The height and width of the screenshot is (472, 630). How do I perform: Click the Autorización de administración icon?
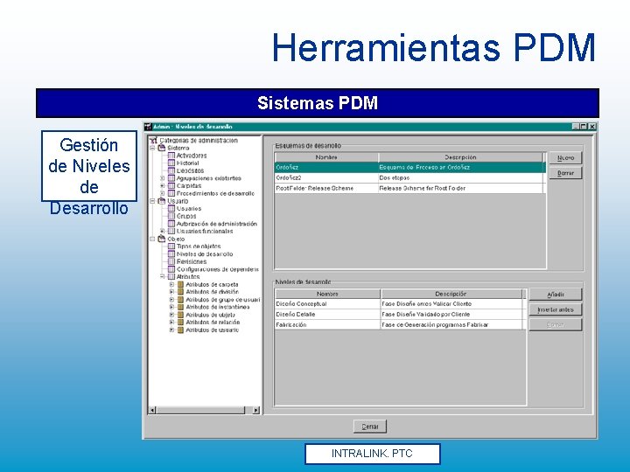coord(171,224)
